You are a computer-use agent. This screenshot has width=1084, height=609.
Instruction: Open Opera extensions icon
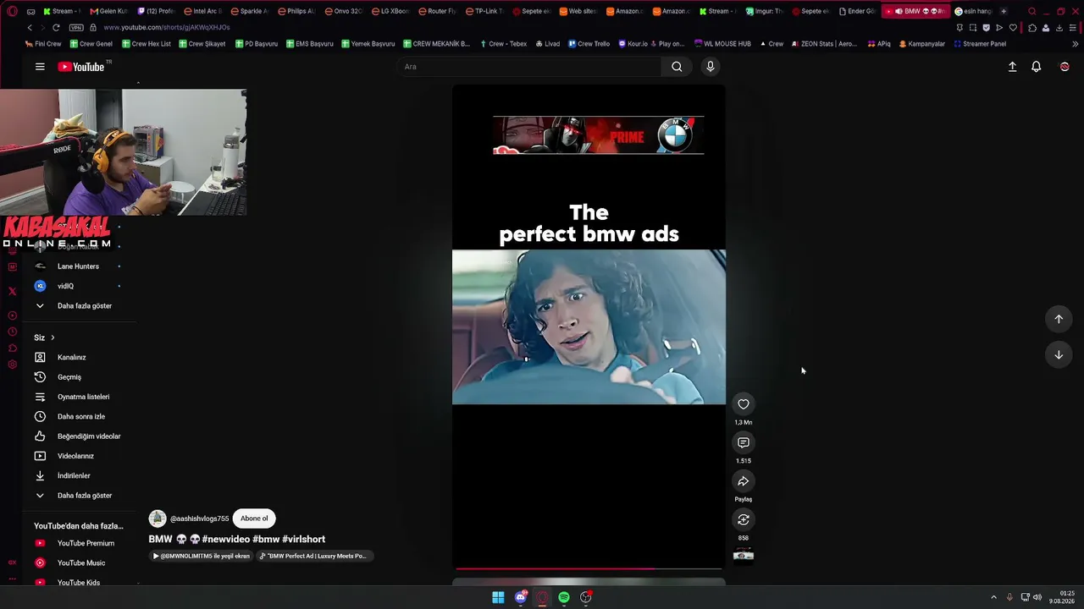tap(1031, 27)
